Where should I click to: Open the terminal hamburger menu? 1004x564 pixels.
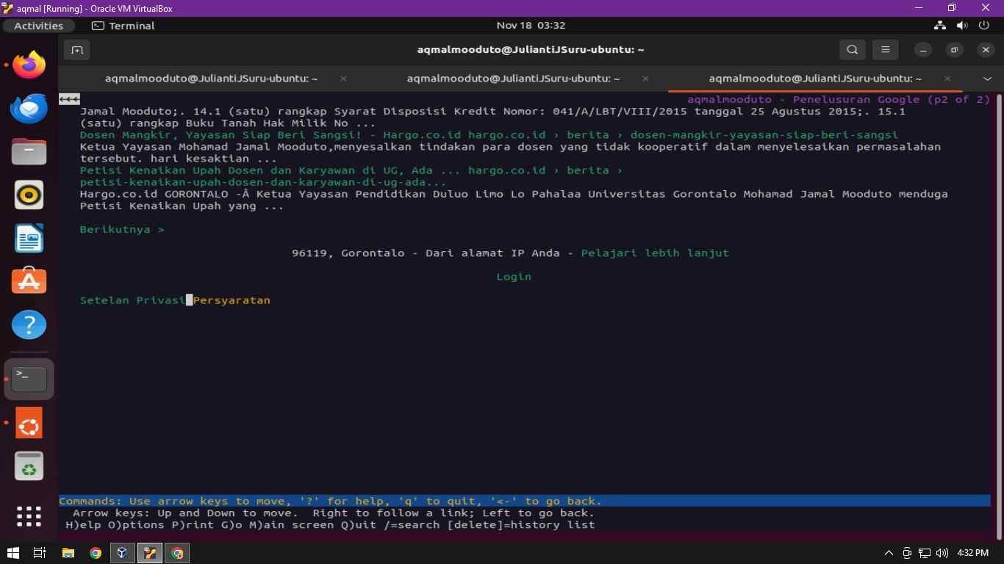pos(885,50)
